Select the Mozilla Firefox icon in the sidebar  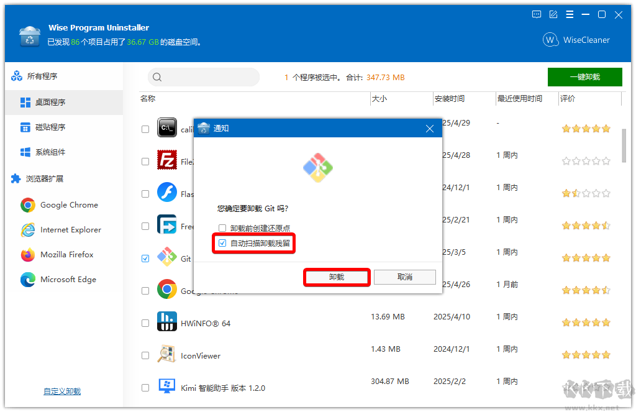coord(27,254)
